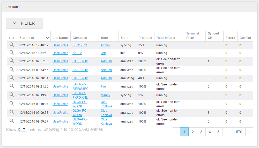
Task: View log for Tim's job run
Action: click(12, 86)
